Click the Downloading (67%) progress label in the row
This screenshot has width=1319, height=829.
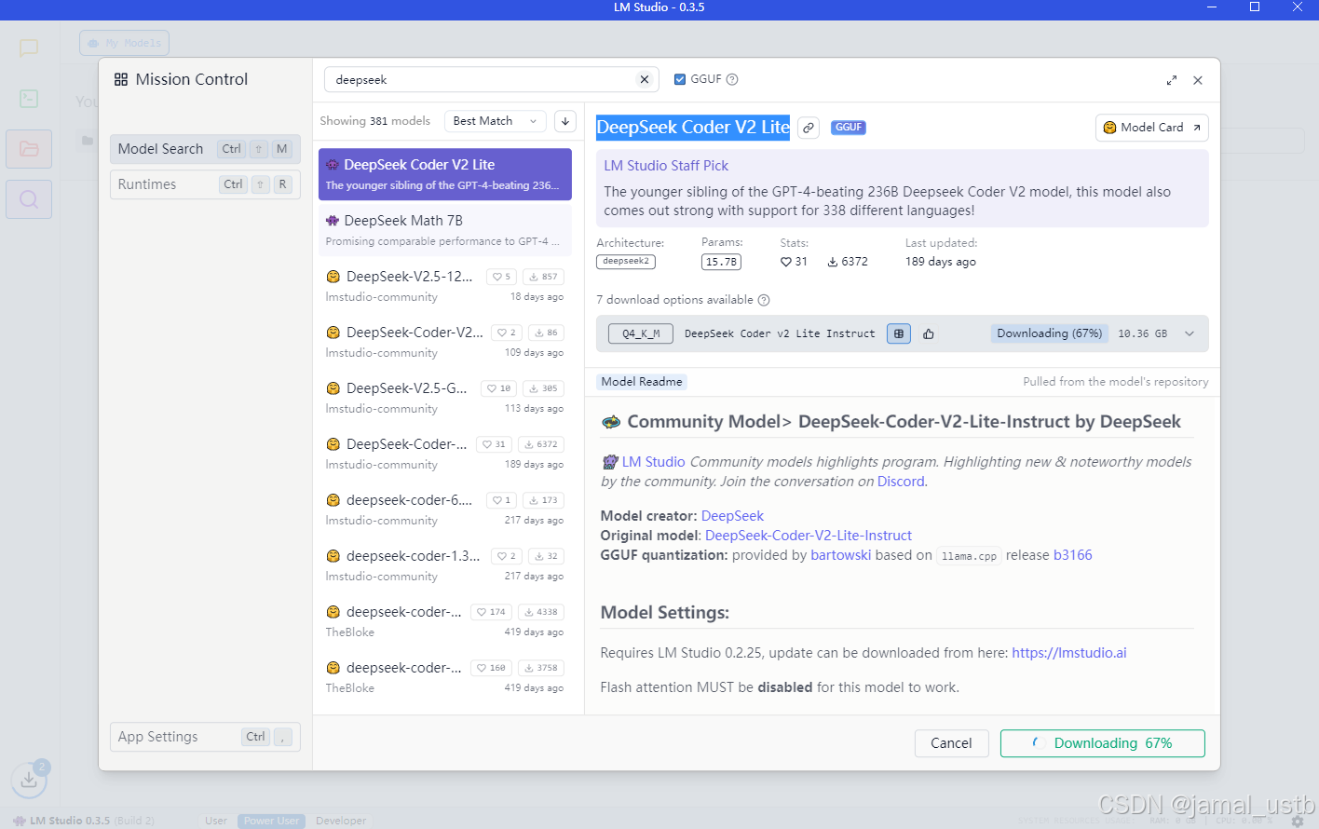tap(1050, 333)
